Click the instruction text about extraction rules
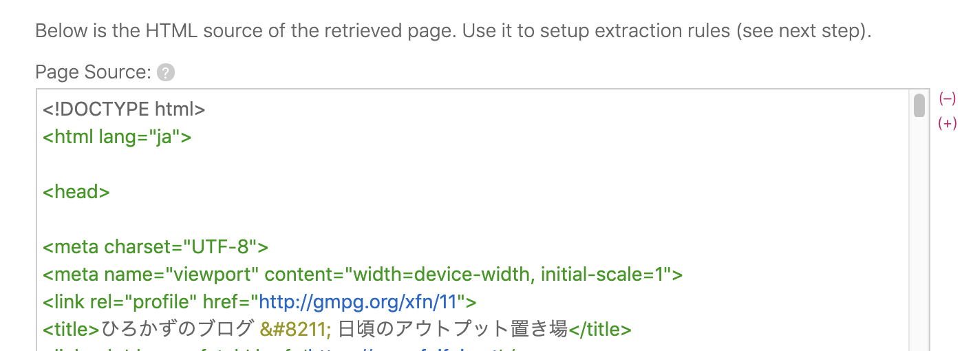 [x=453, y=32]
